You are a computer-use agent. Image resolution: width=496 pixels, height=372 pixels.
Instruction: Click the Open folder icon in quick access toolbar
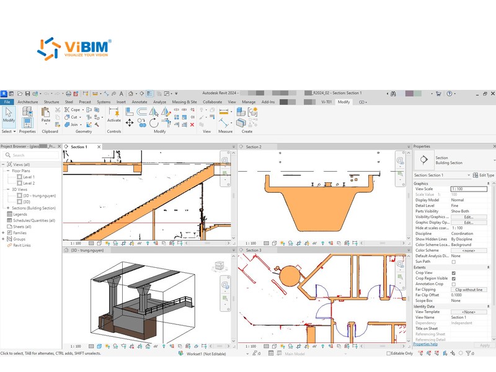click(20, 94)
